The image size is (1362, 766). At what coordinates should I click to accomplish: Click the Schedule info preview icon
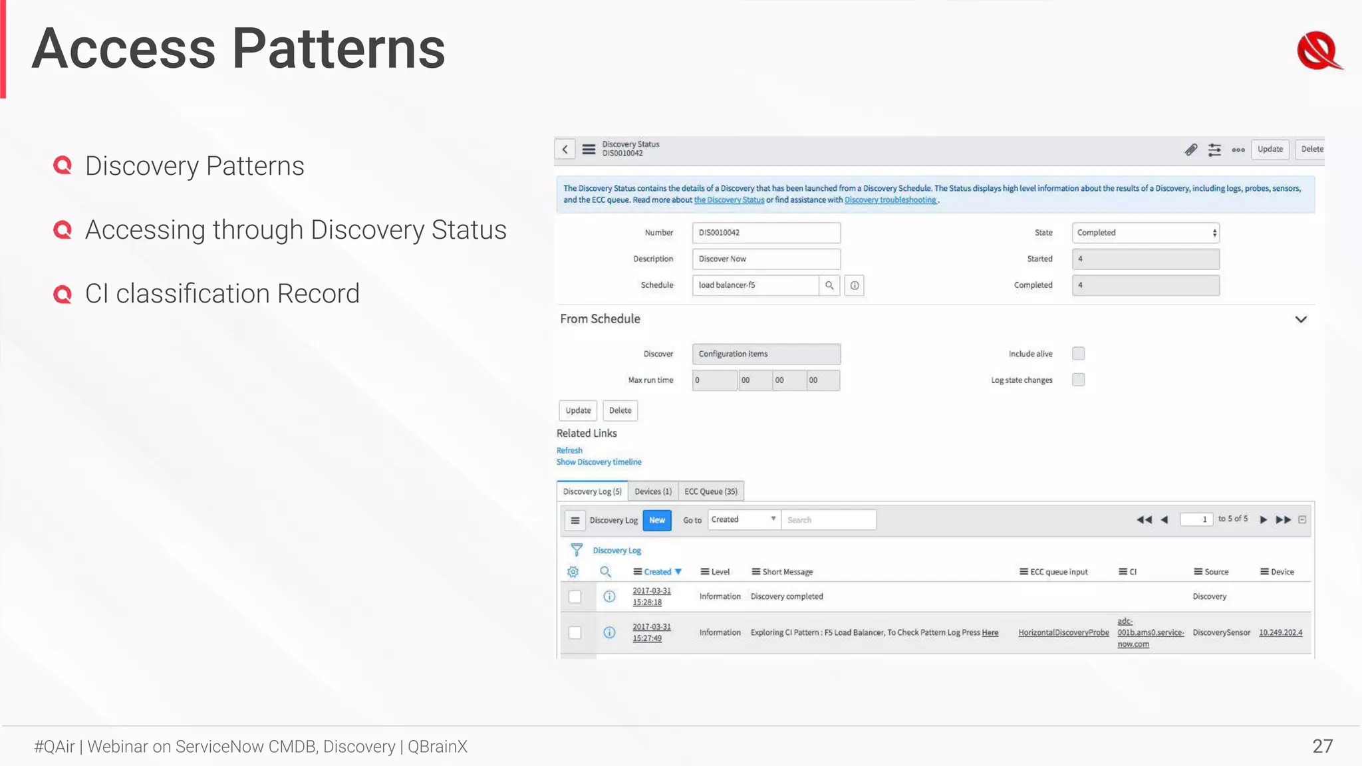click(855, 285)
